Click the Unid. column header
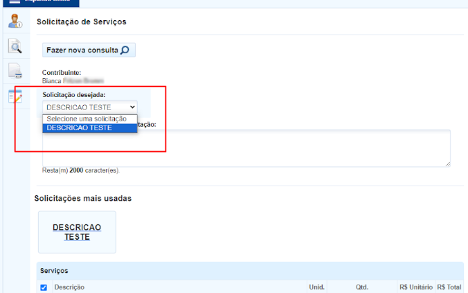Image resolution: width=468 pixels, height=293 pixels. click(318, 287)
